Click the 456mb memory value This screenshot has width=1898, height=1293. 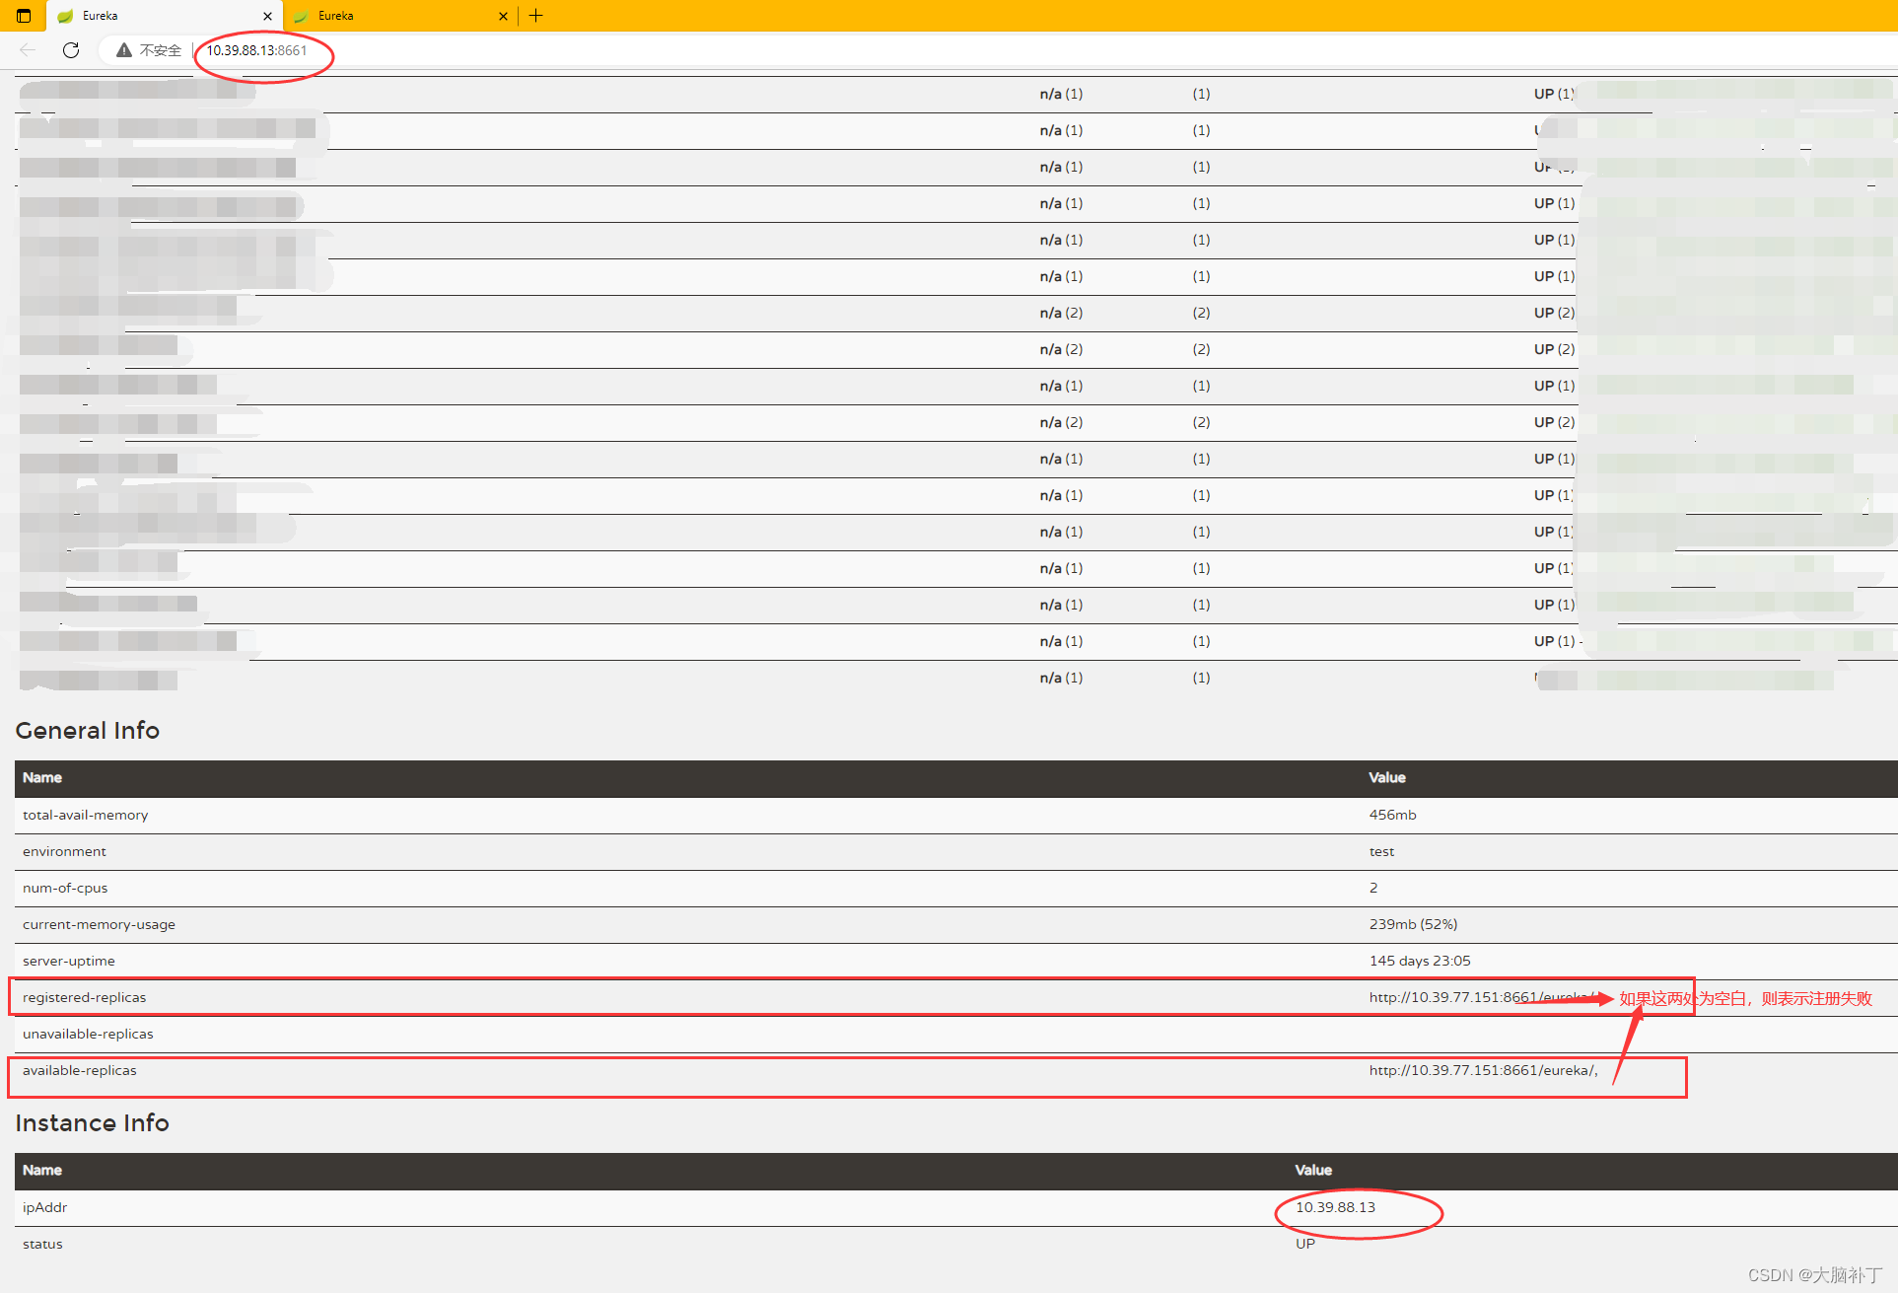pyautogui.click(x=1392, y=815)
